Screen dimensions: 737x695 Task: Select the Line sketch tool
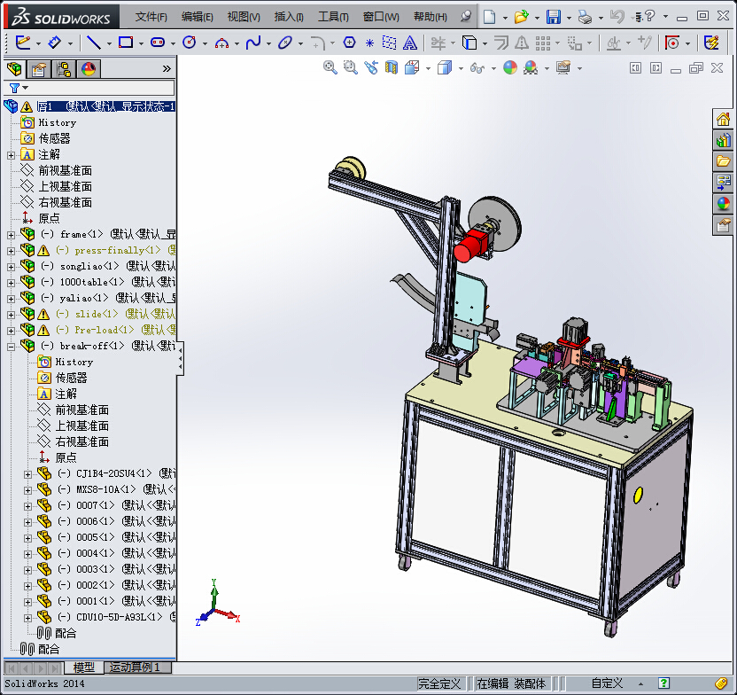pyautogui.click(x=94, y=43)
